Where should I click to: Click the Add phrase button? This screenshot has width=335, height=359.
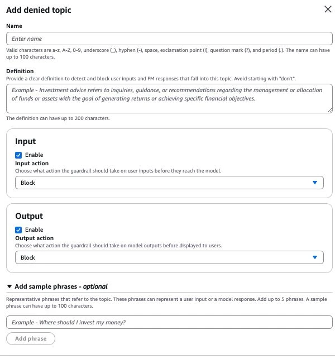click(31, 338)
